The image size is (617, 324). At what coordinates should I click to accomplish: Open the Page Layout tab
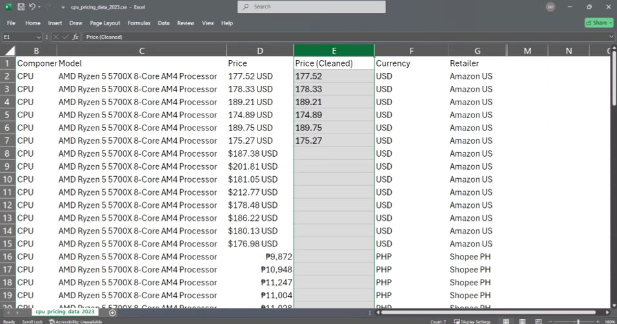pos(105,23)
